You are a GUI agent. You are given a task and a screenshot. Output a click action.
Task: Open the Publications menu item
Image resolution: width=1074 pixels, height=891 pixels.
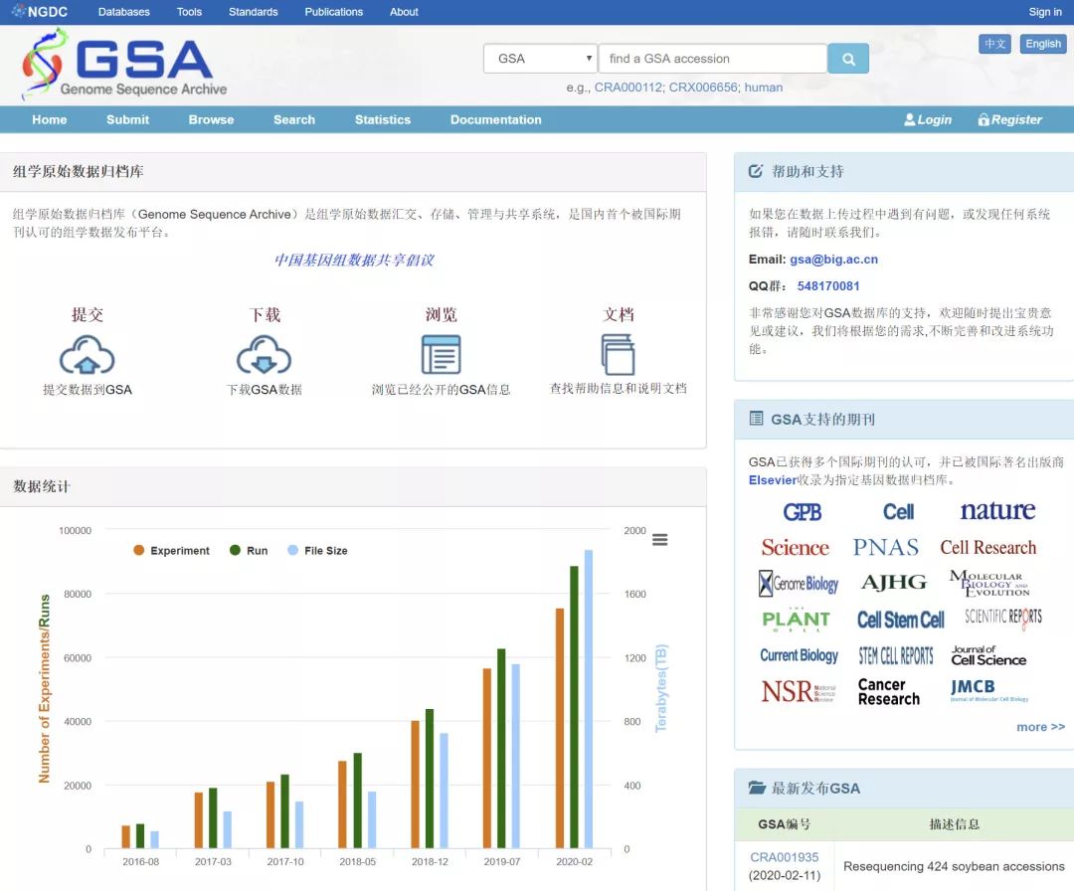pos(333,11)
